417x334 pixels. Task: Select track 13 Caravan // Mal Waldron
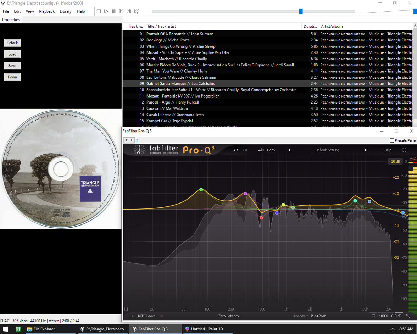pyautogui.click(x=267, y=108)
